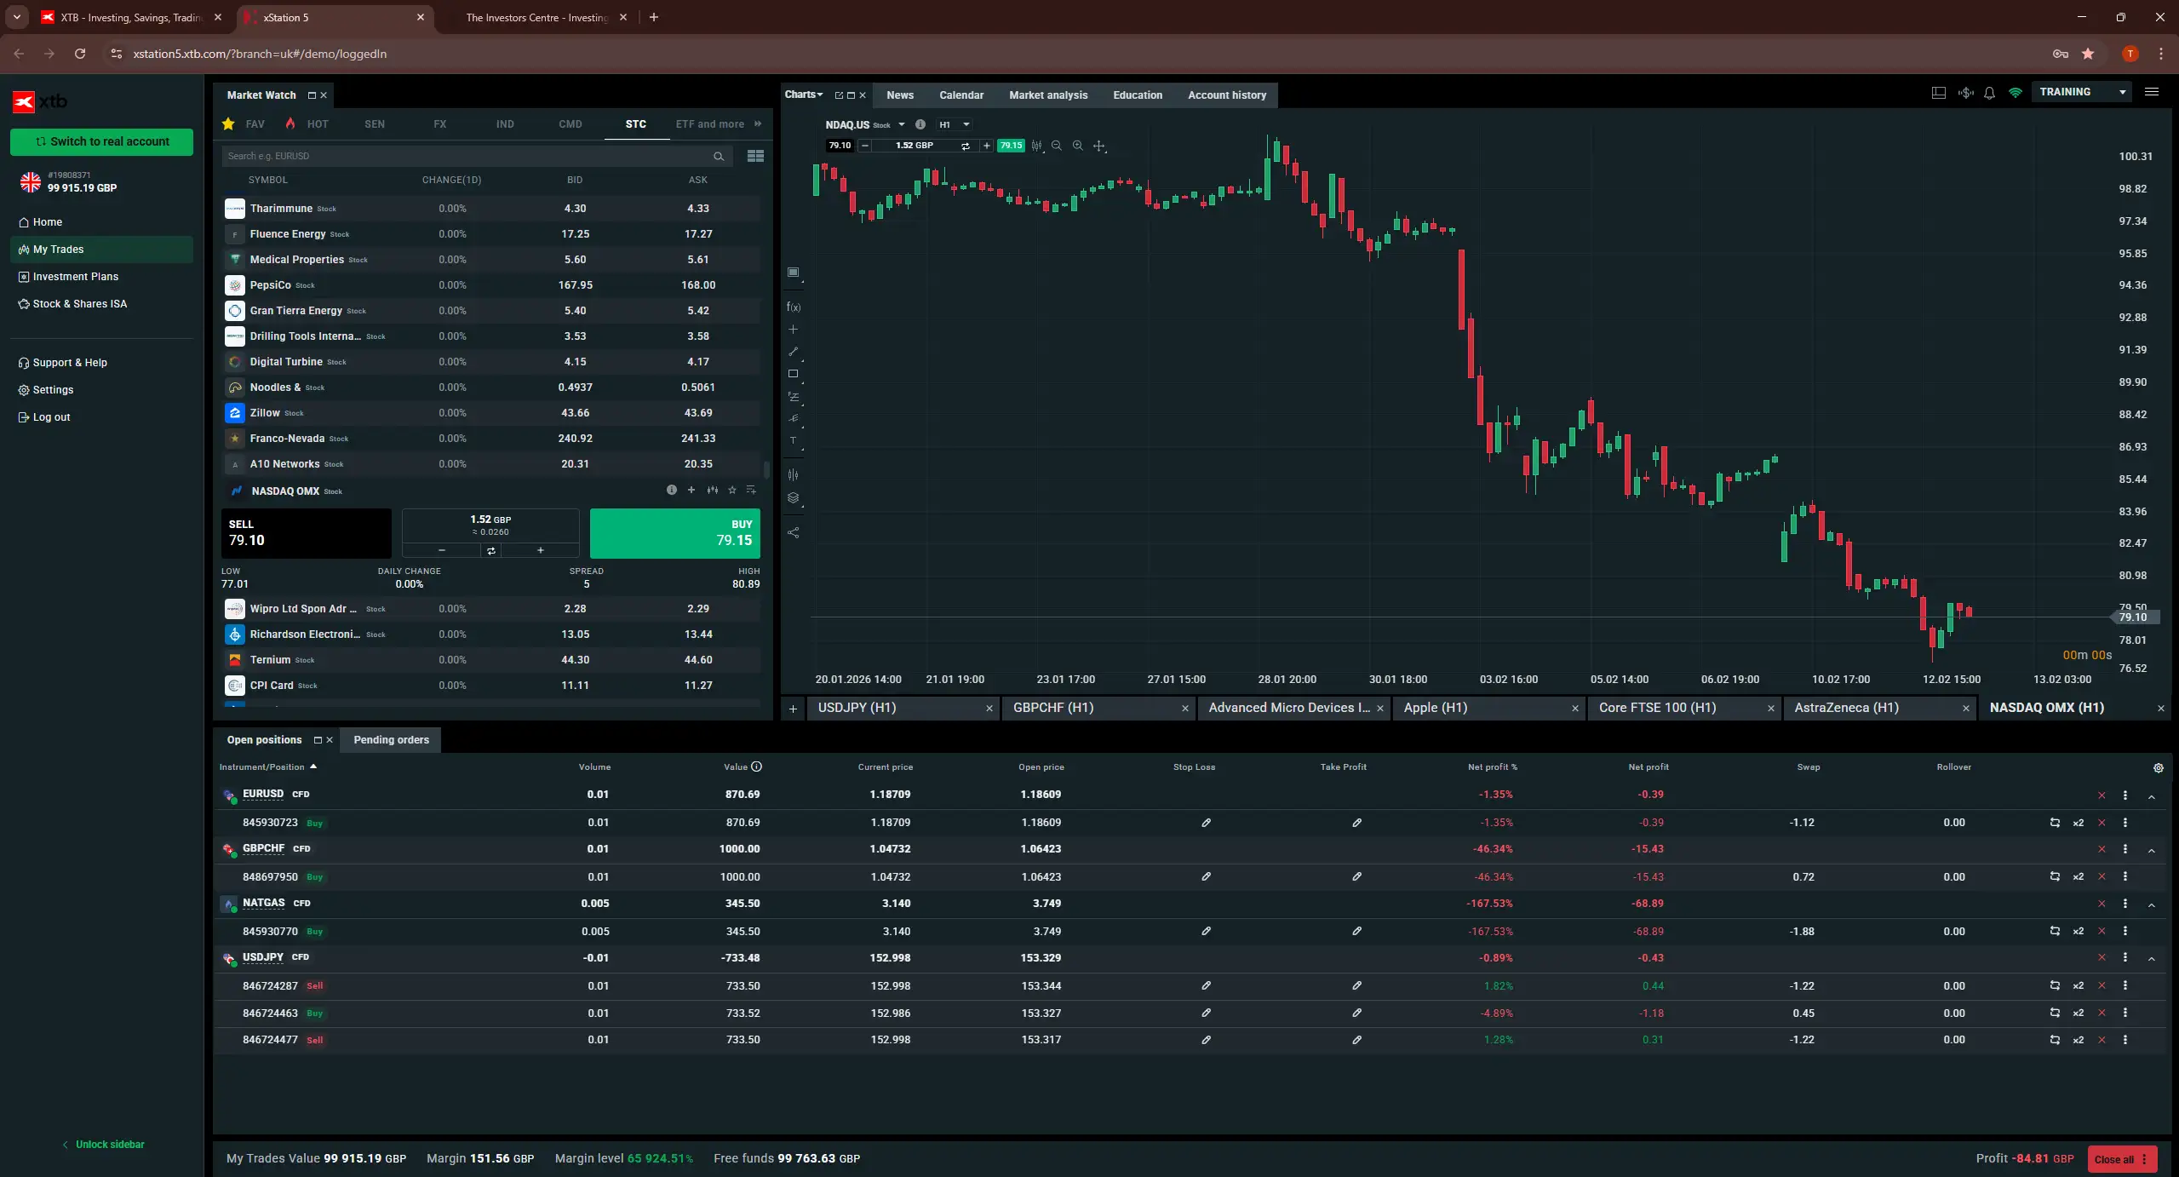Screen dimensions: 2179x1177
Task: Toggle fullscreen mode for the Market Watch panel
Action: pos(311,95)
